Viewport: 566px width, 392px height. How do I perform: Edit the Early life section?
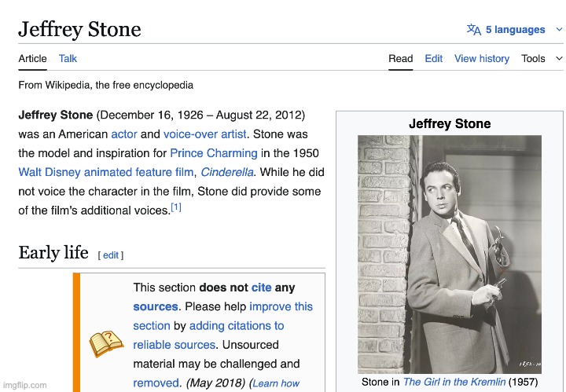[x=111, y=255]
